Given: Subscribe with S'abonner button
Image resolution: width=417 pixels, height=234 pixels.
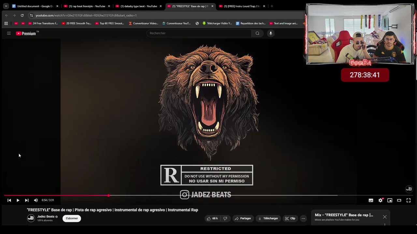Looking at the screenshot, I should (x=72, y=218).
